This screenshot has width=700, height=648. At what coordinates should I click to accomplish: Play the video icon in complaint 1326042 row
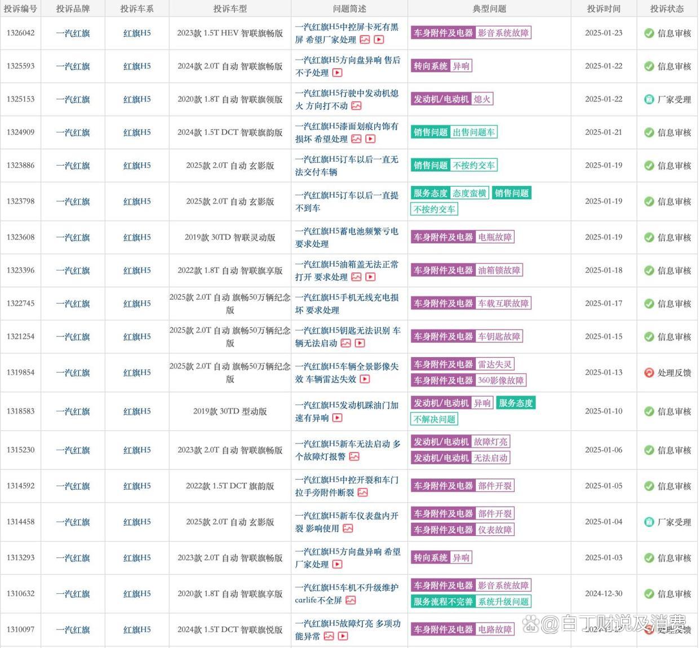pos(379,39)
